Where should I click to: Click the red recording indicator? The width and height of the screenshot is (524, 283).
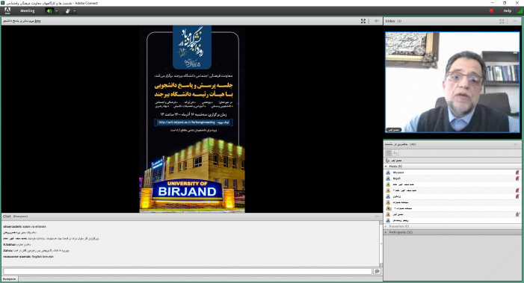tap(491, 11)
